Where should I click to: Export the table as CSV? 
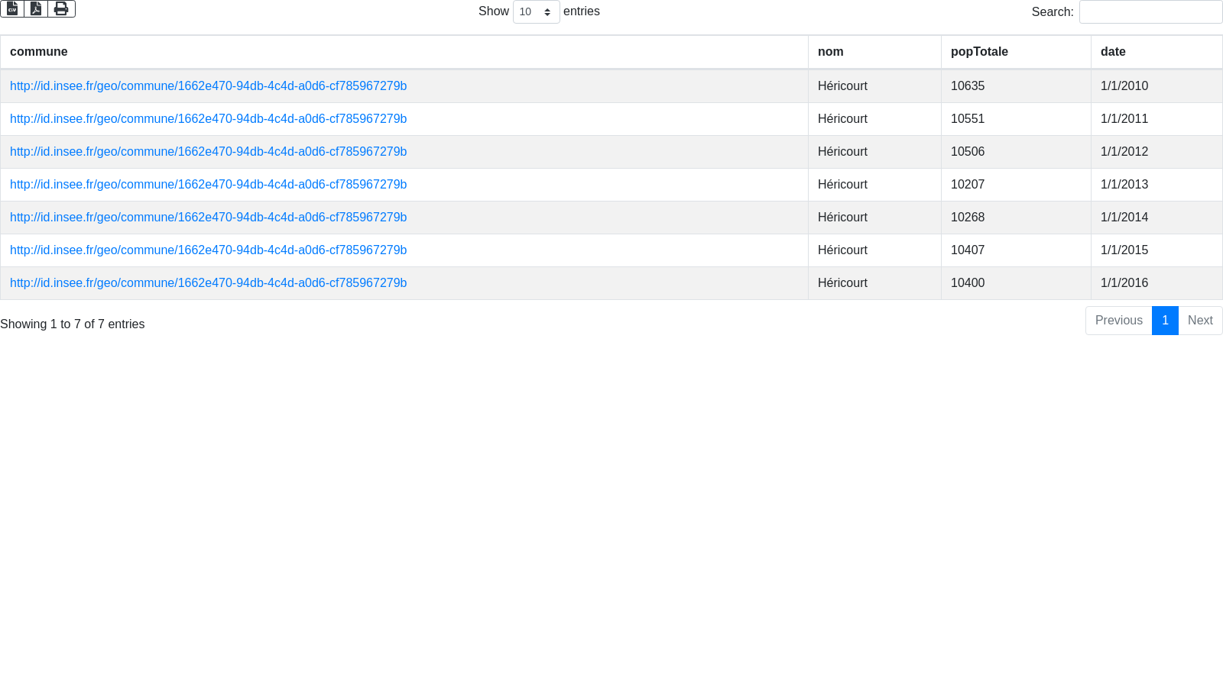coord(12,8)
